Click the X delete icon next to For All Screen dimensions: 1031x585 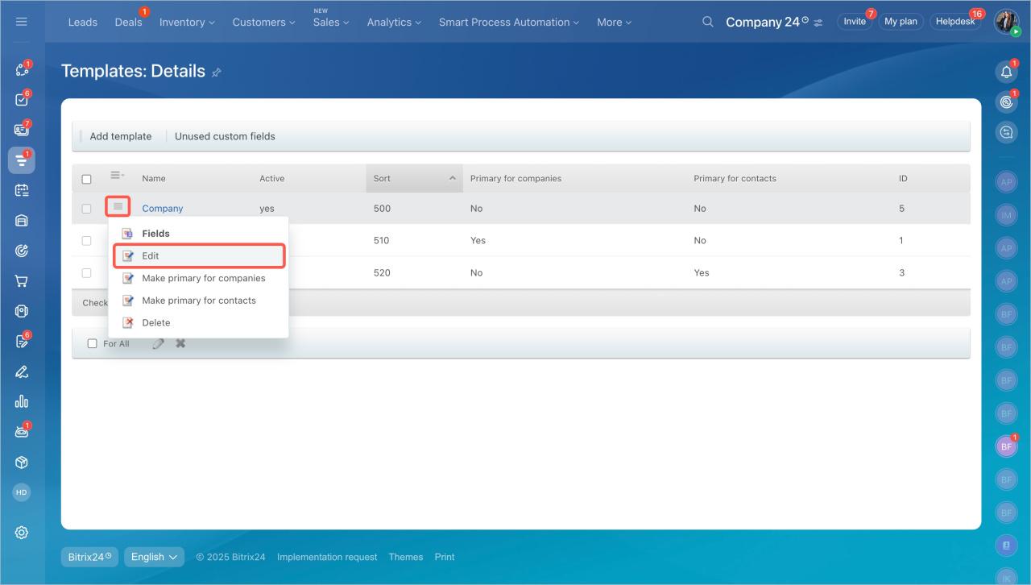(180, 343)
